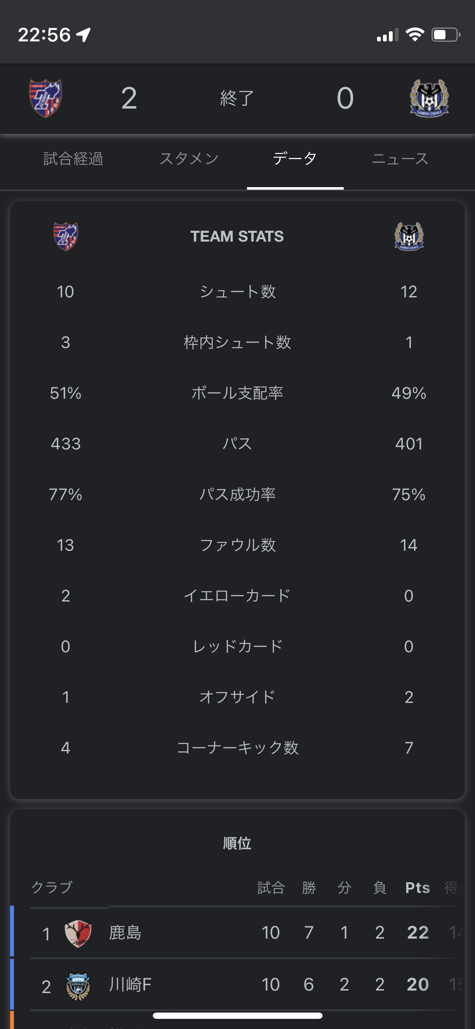475x1029 pixels.
Task: Open 鹿島 team row in standings
Action: pos(125,933)
